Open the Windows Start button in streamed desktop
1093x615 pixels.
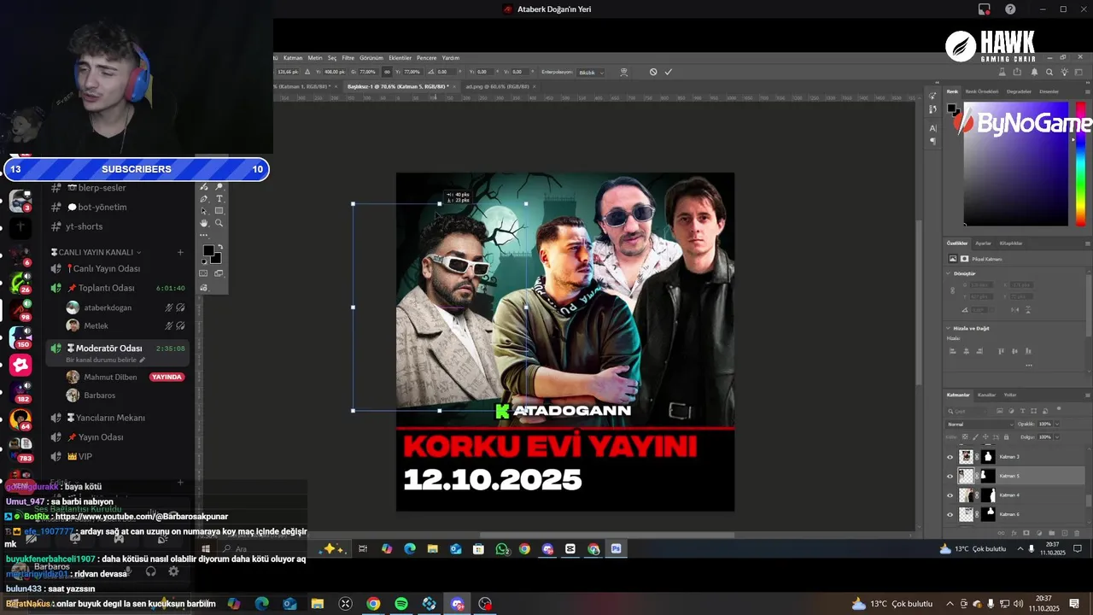(x=206, y=549)
